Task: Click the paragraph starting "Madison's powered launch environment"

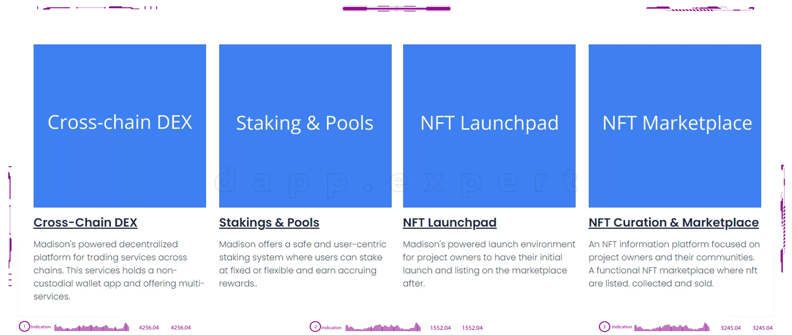Action: coord(489,263)
